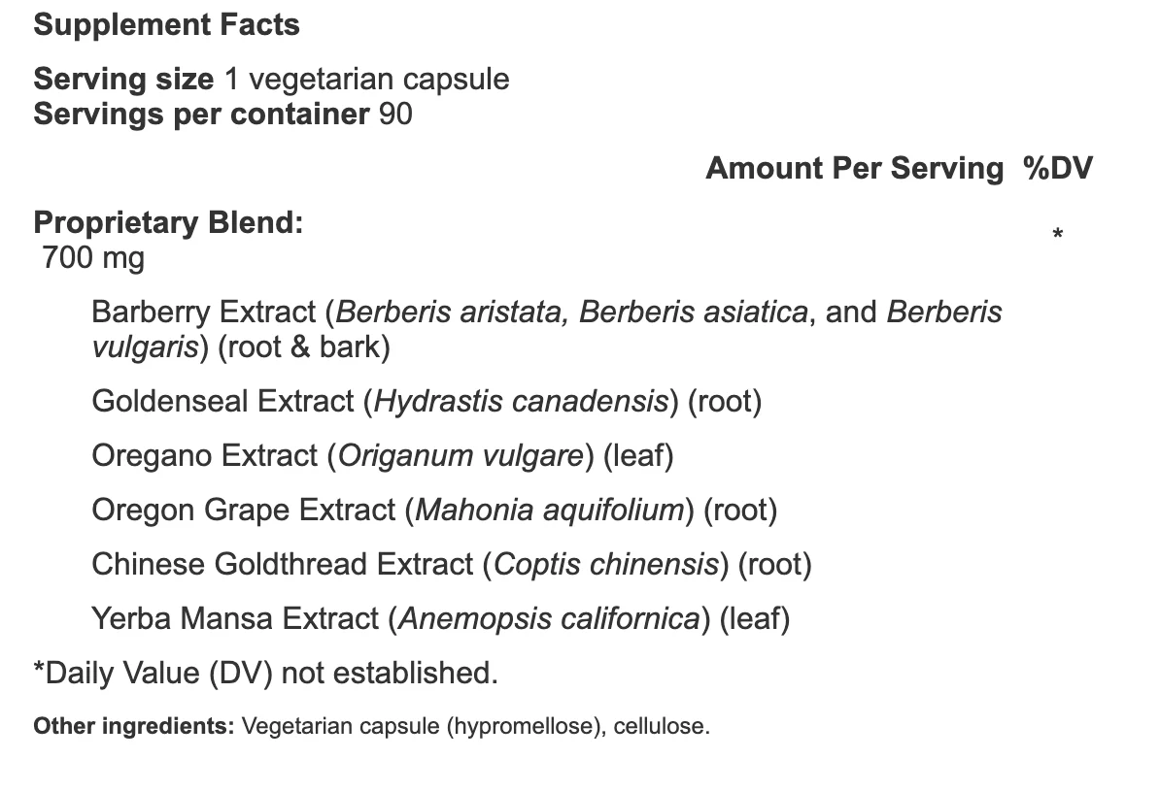The width and height of the screenshot is (1160, 792).
Task: Click the %DV column header
Action: pos(1058,169)
